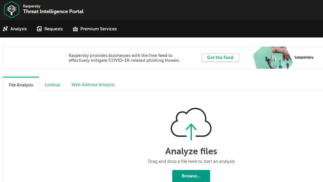Click the COVID-19 phishing feed banner text

(x=124, y=58)
